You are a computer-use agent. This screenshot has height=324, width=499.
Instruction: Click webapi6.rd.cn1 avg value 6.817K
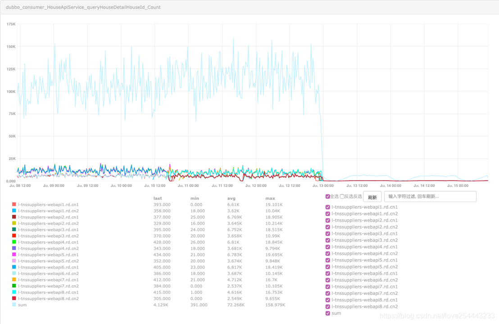pyautogui.click(x=235, y=267)
